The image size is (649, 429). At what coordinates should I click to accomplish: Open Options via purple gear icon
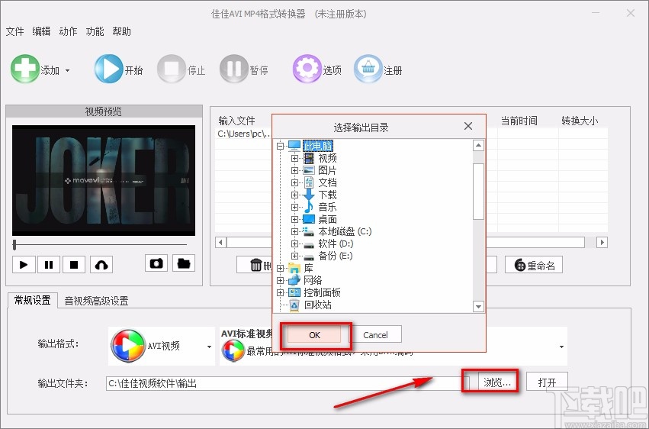click(307, 69)
